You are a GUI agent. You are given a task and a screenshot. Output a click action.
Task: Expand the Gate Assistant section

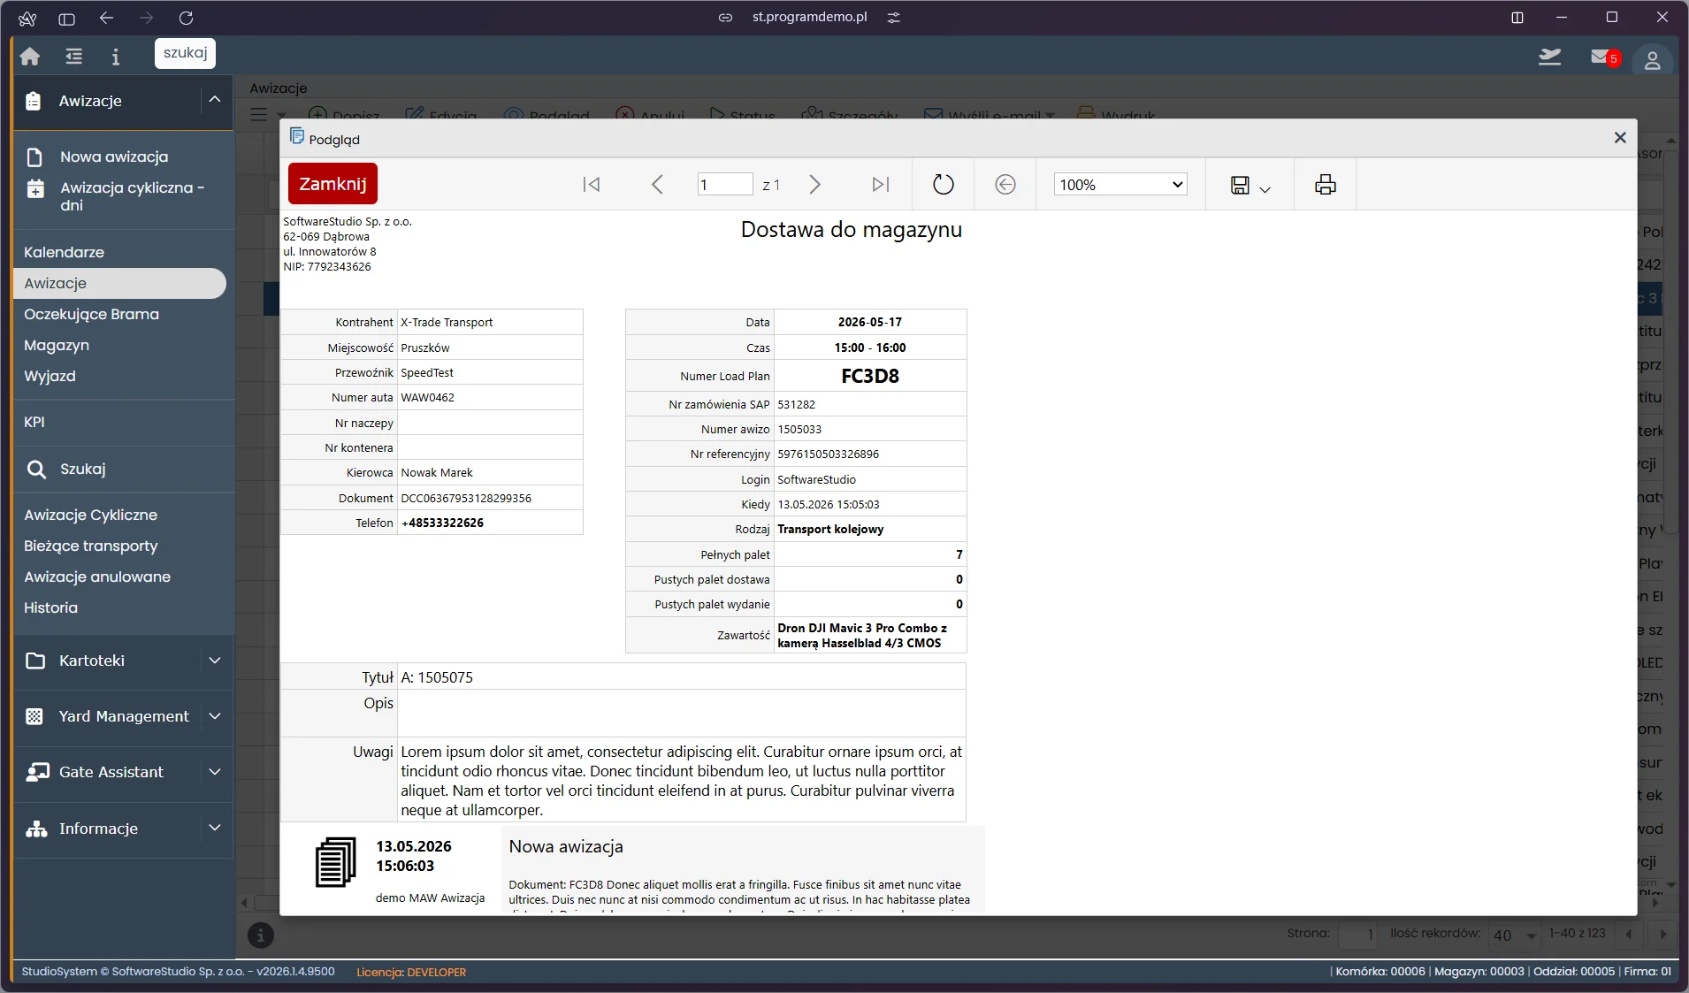(x=215, y=772)
